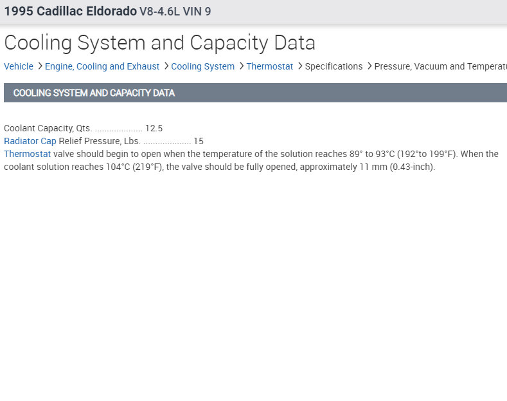
Task: Click the chevron right after Vehicle breadcrumb
Action: click(40, 66)
